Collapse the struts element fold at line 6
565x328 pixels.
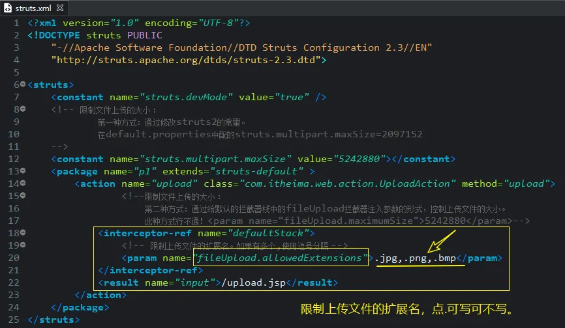coord(23,84)
